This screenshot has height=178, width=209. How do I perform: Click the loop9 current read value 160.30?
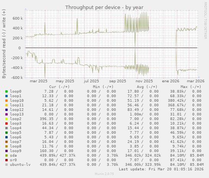click(x=47, y=151)
